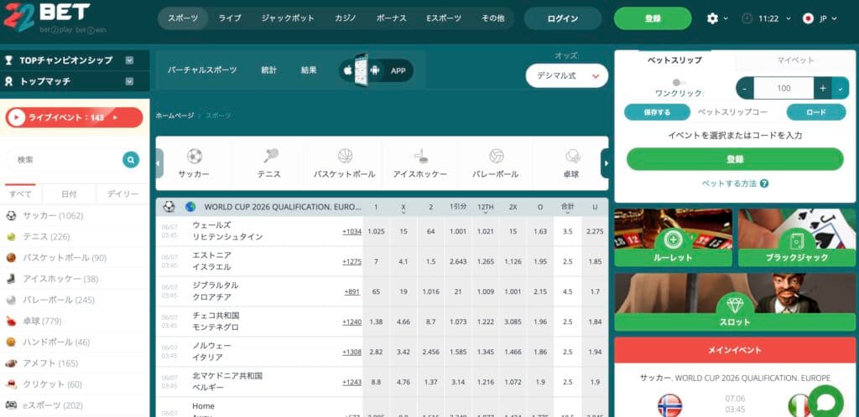Click the ベットする方法 help link
859x417 pixels.
pos(735,183)
